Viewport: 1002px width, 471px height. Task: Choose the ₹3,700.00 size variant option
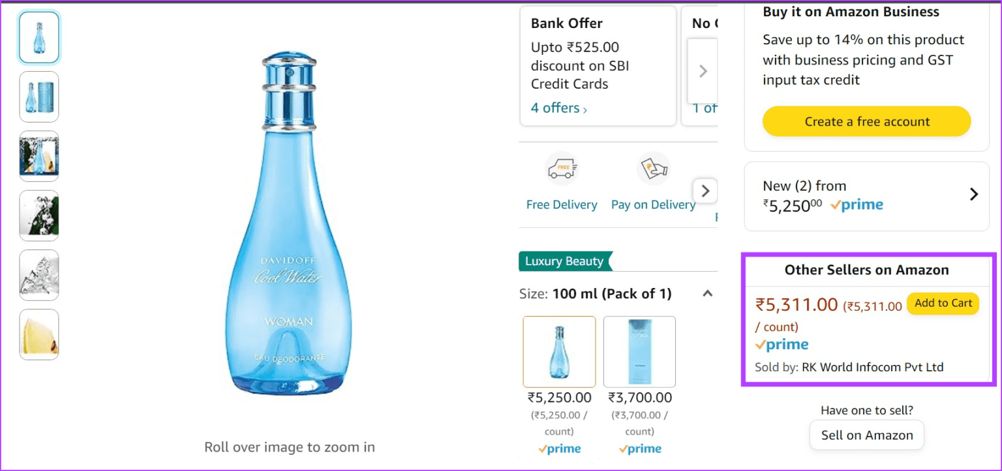click(639, 351)
